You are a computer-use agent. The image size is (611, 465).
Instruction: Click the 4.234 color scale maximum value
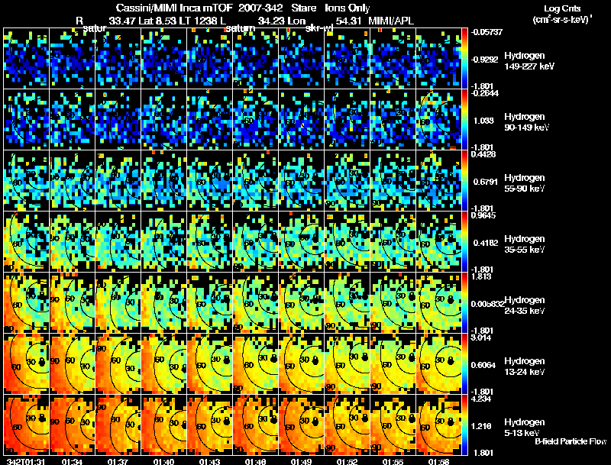click(x=481, y=399)
